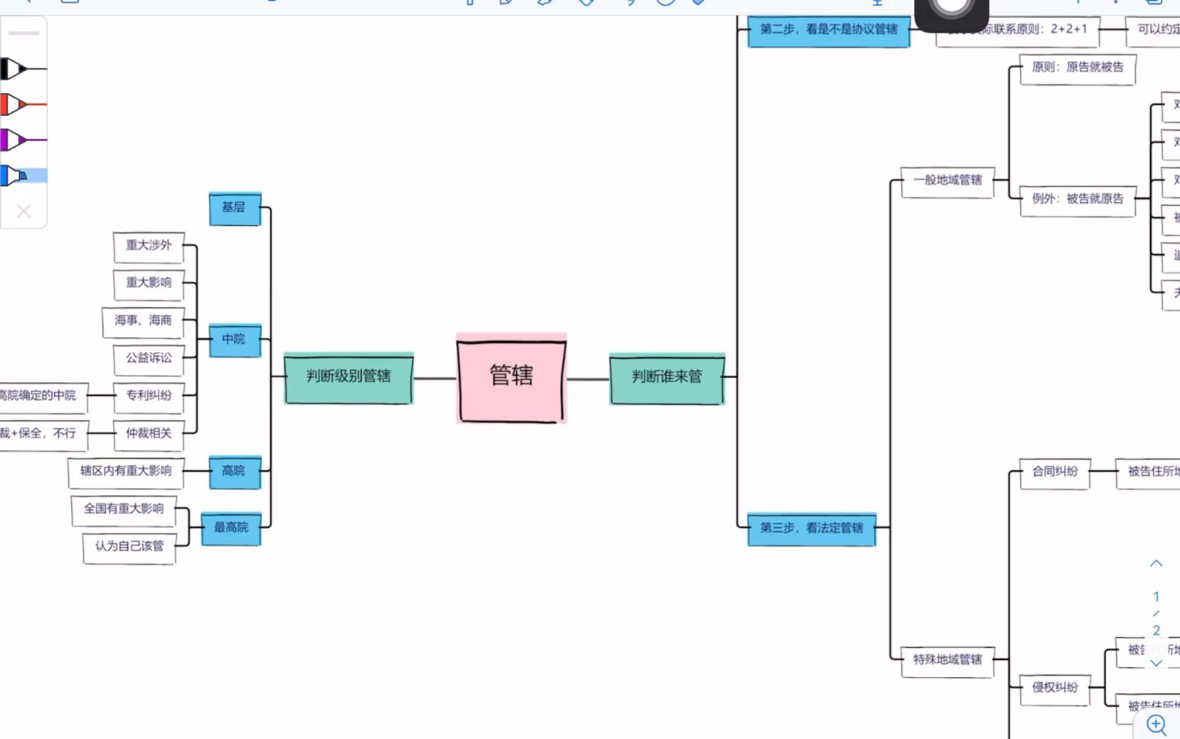
Task: Select the 重大影响 node
Action: (x=149, y=285)
